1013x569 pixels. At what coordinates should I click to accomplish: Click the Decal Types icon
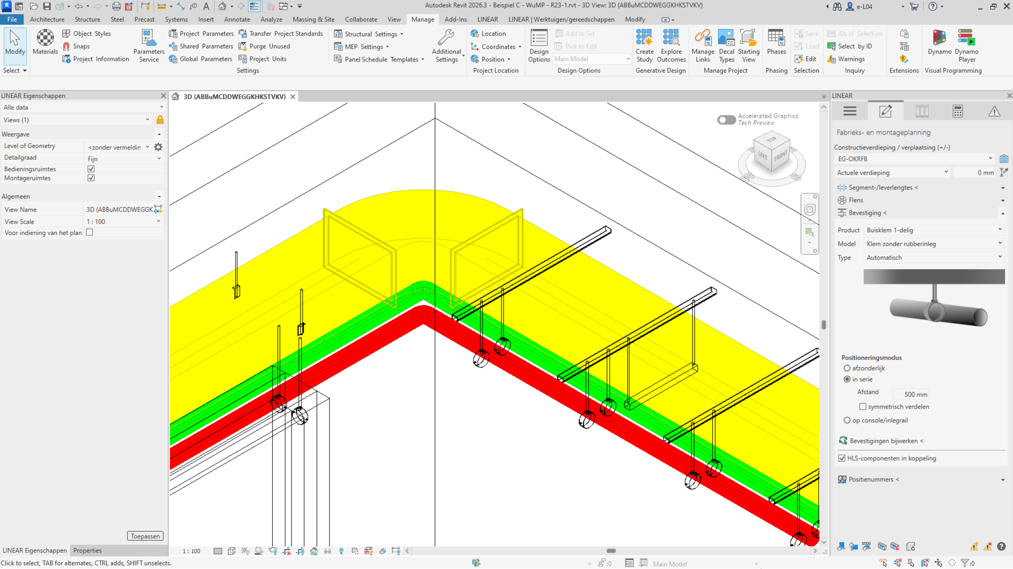[726, 46]
